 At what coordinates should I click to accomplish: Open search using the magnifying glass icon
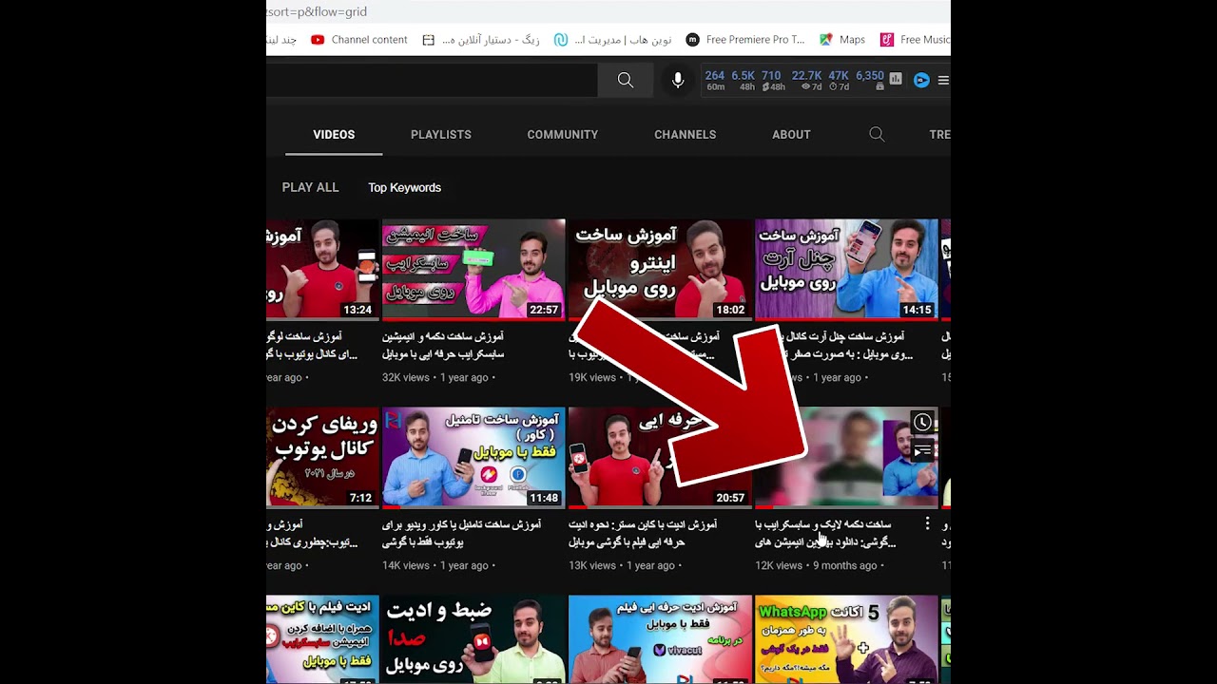pyautogui.click(x=625, y=80)
